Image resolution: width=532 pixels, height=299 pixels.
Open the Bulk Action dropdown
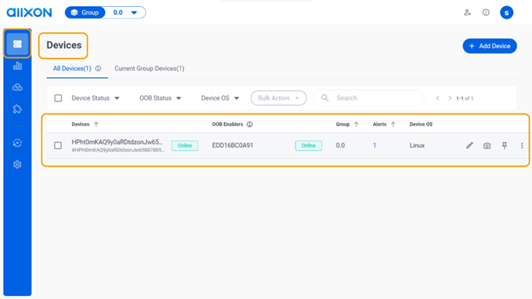coord(278,98)
